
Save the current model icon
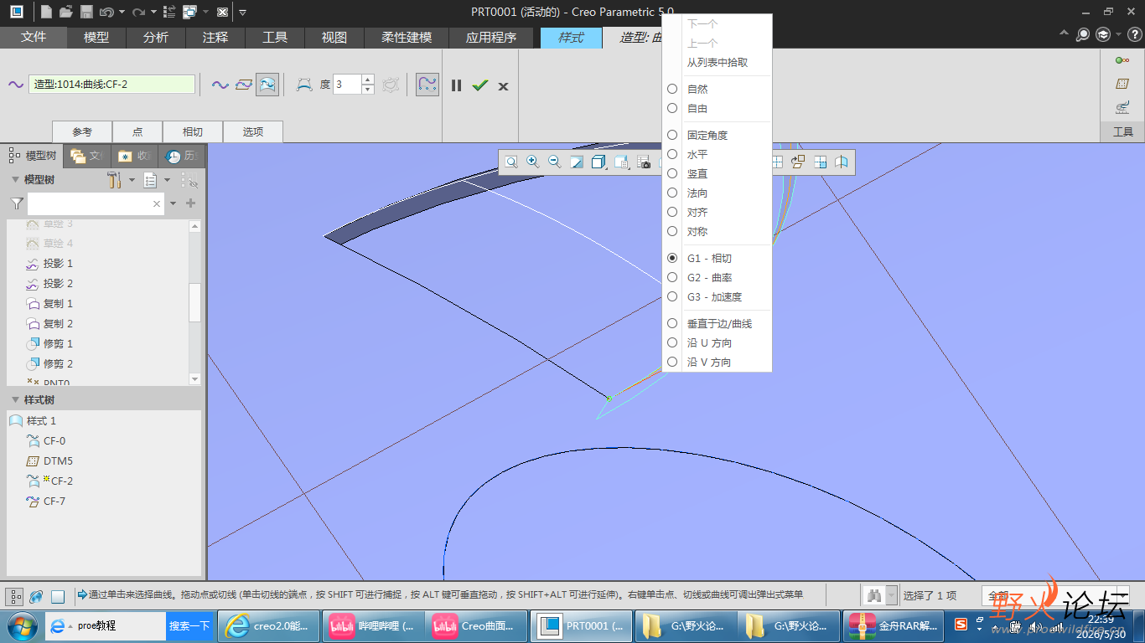point(86,12)
